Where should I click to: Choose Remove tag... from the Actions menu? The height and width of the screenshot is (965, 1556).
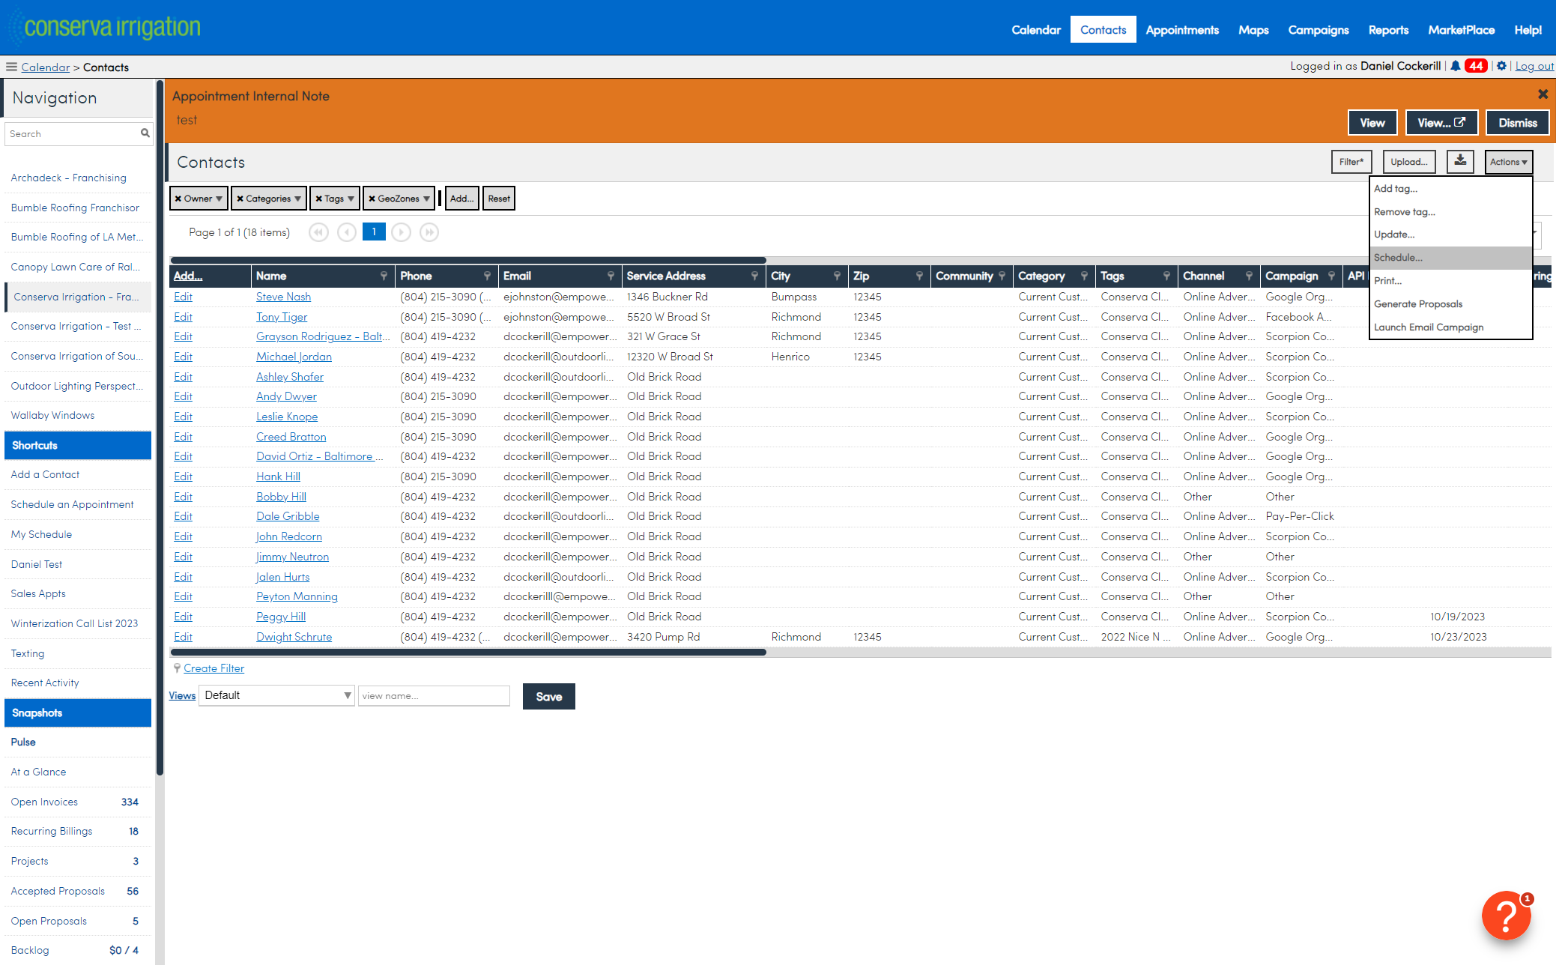point(1450,212)
